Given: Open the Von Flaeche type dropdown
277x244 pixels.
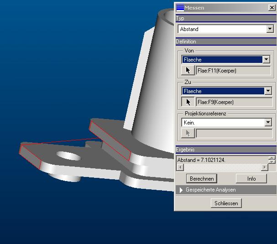Looking at the screenshot, I should point(266,59).
